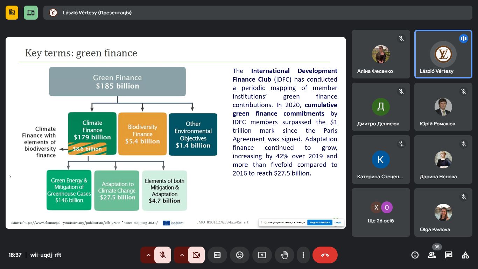Expand audio settings chevron beside microphone
The width and height of the screenshot is (478, 269).
coord(148,255)
